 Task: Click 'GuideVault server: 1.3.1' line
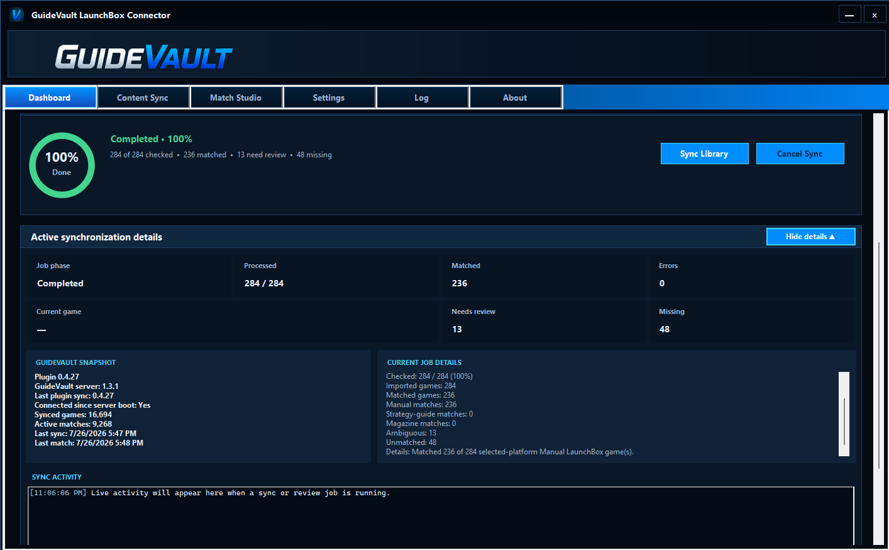pos(77,386)
